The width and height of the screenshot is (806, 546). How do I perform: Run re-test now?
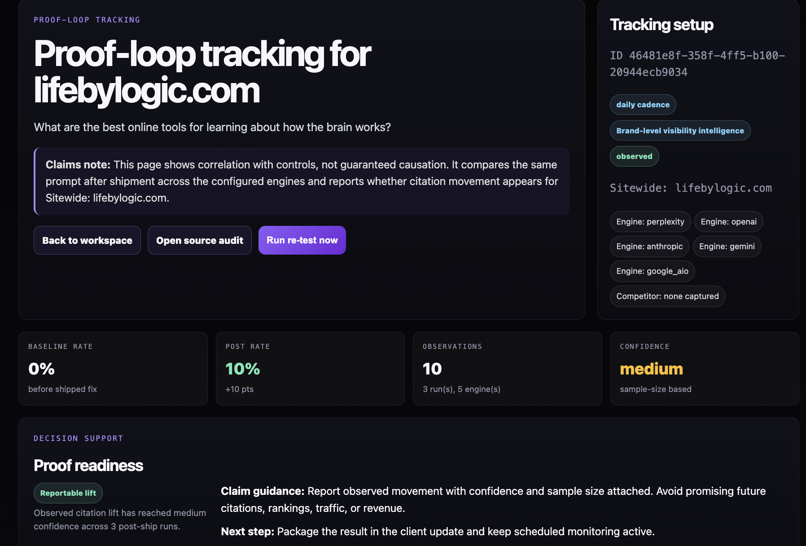(302, 240)
